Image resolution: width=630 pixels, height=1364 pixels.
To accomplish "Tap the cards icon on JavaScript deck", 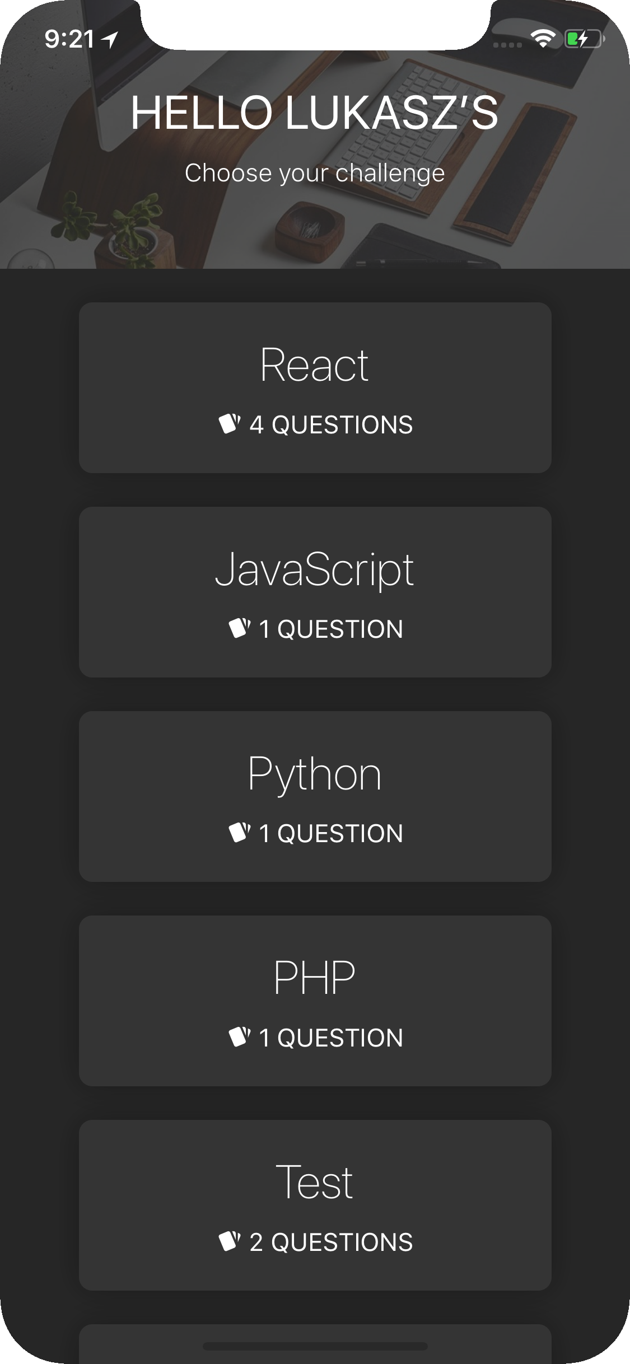I will click(240, 628).
